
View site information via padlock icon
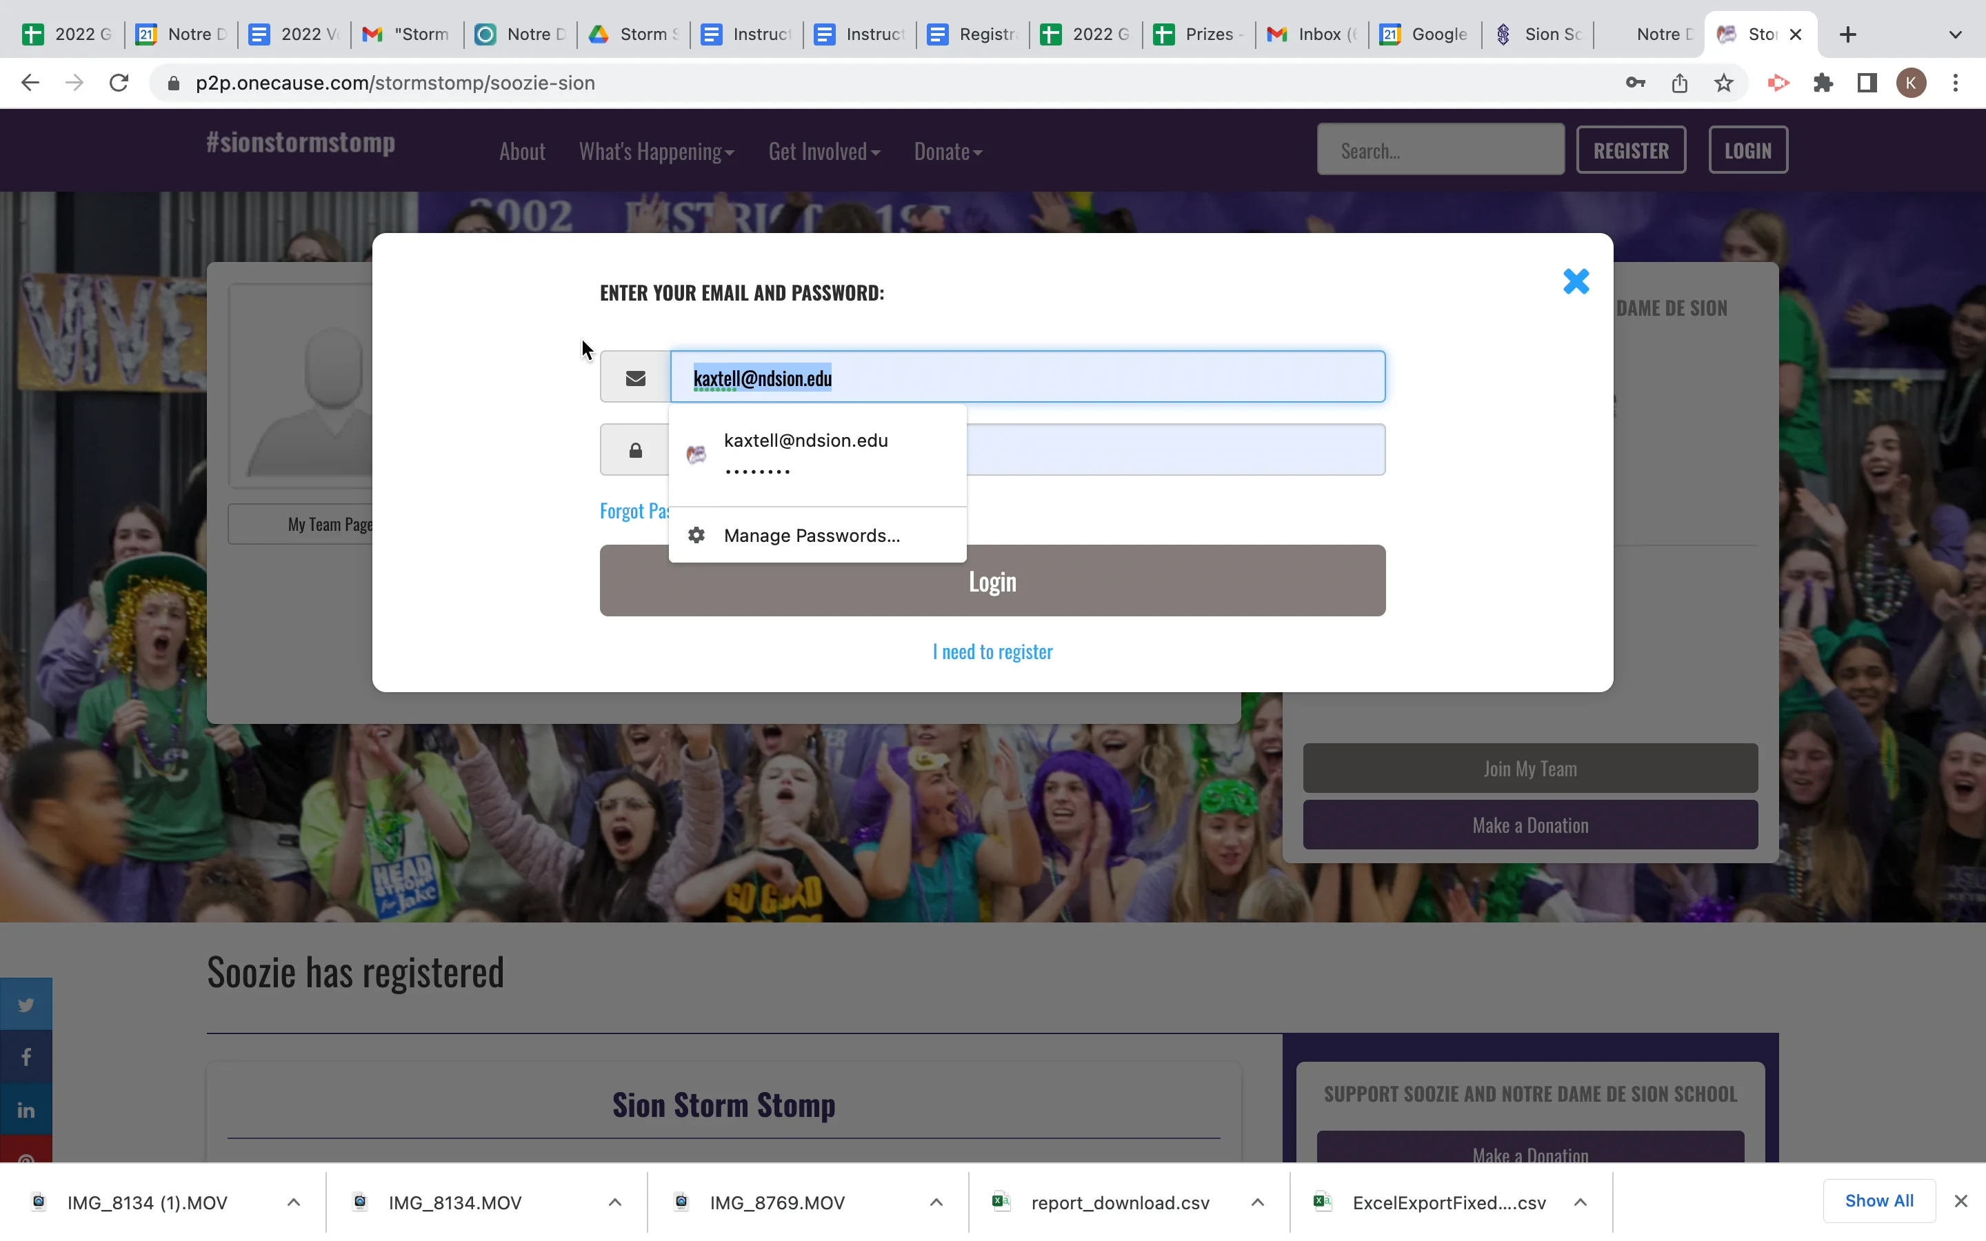[x=173, y=83]
